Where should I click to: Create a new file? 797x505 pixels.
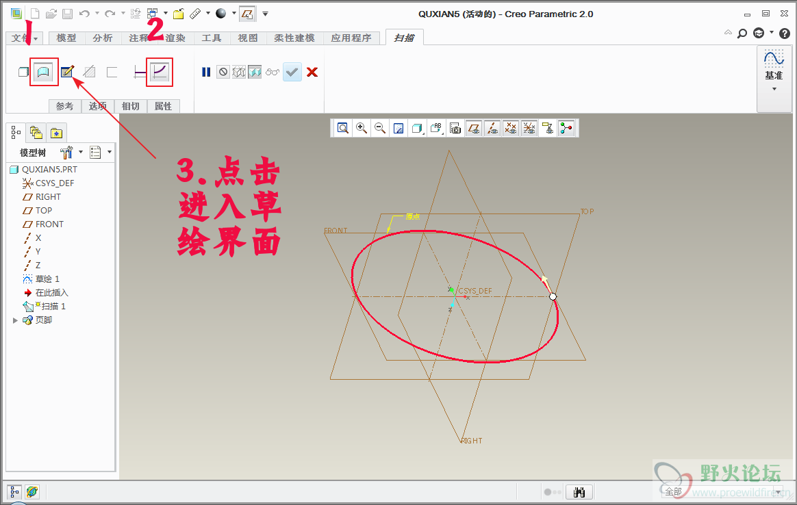[34, 14]
